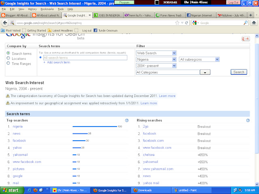
Task: Switch to Nigerian Internet Facebook tab
Action: (201, 15)
